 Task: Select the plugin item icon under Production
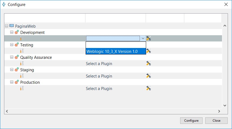click(x=22, y=88)
